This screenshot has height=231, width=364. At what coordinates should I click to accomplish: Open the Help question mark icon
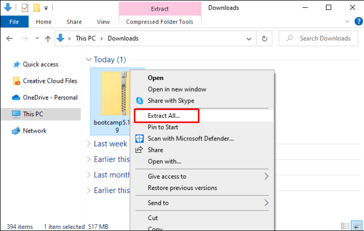click(357, 22)
